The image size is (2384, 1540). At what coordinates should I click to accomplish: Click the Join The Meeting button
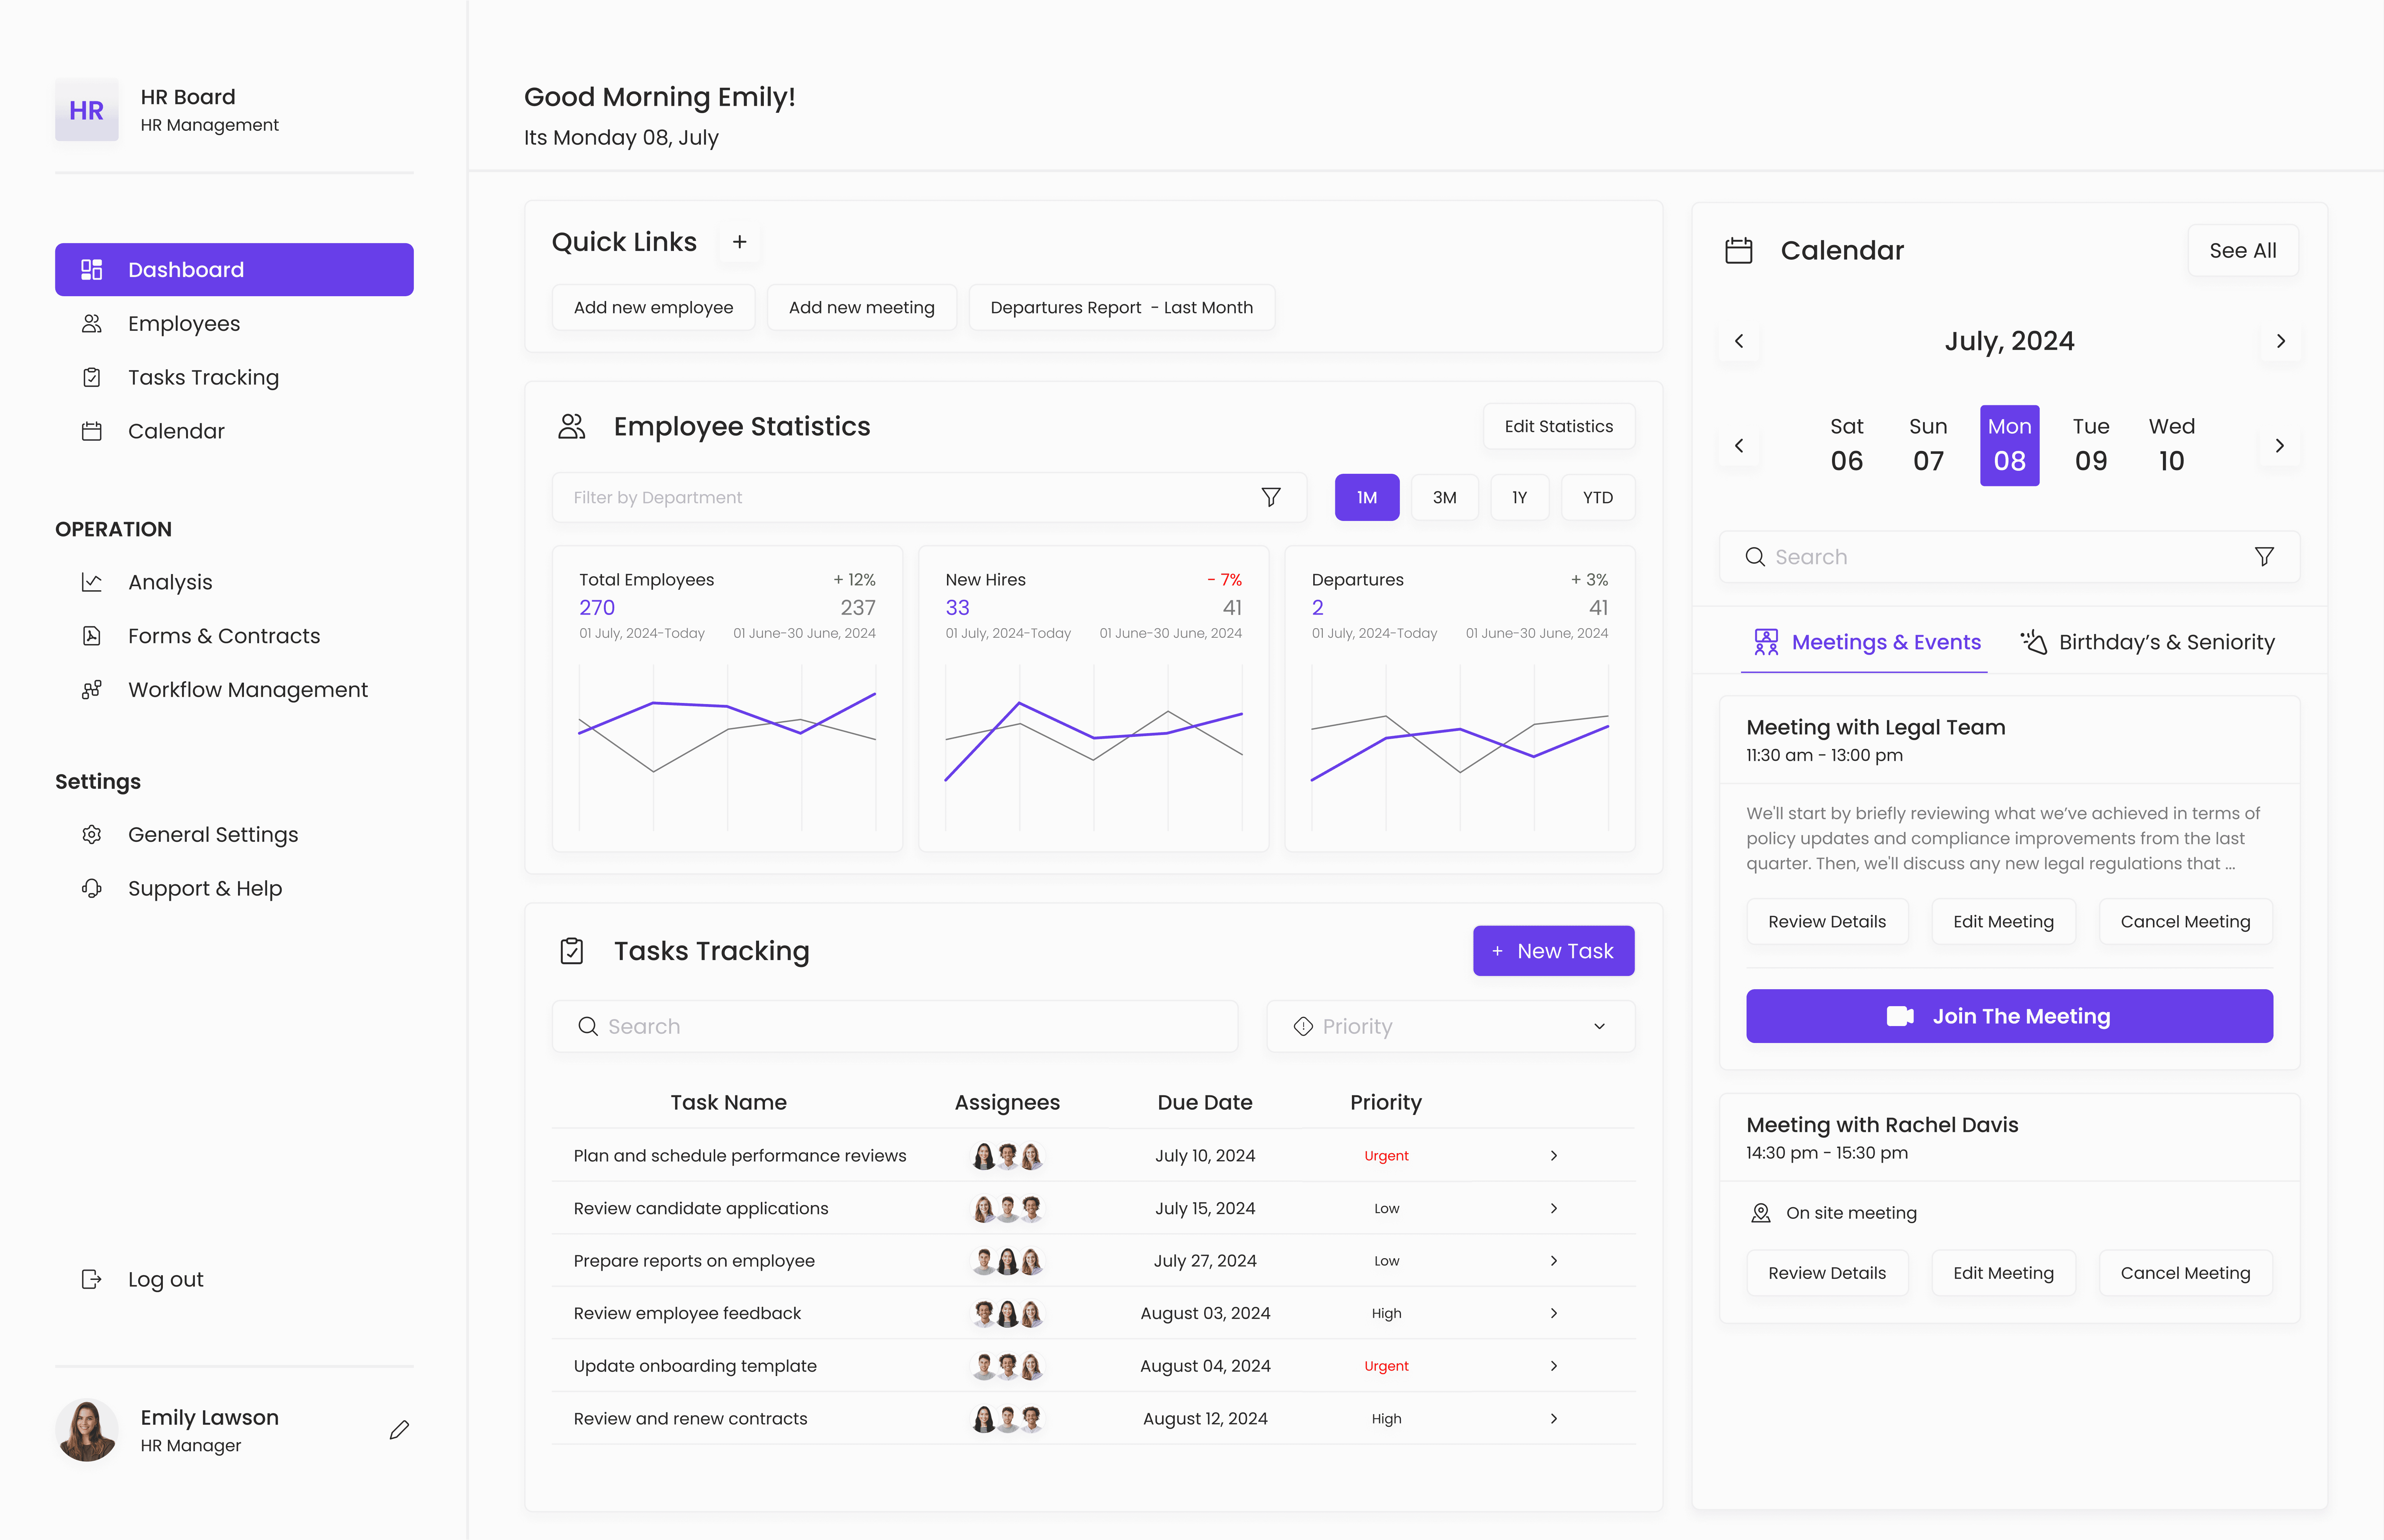point(2008,1016)
